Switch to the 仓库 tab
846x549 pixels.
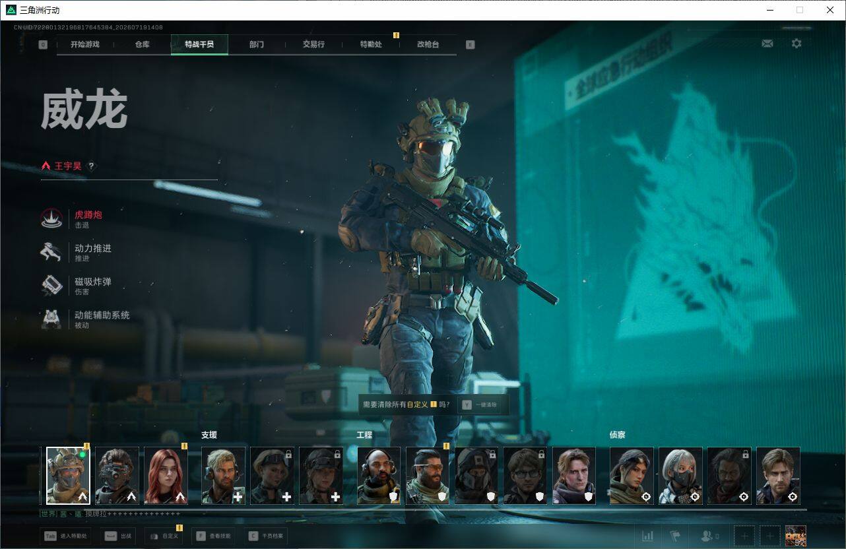[x=142, y=44]
